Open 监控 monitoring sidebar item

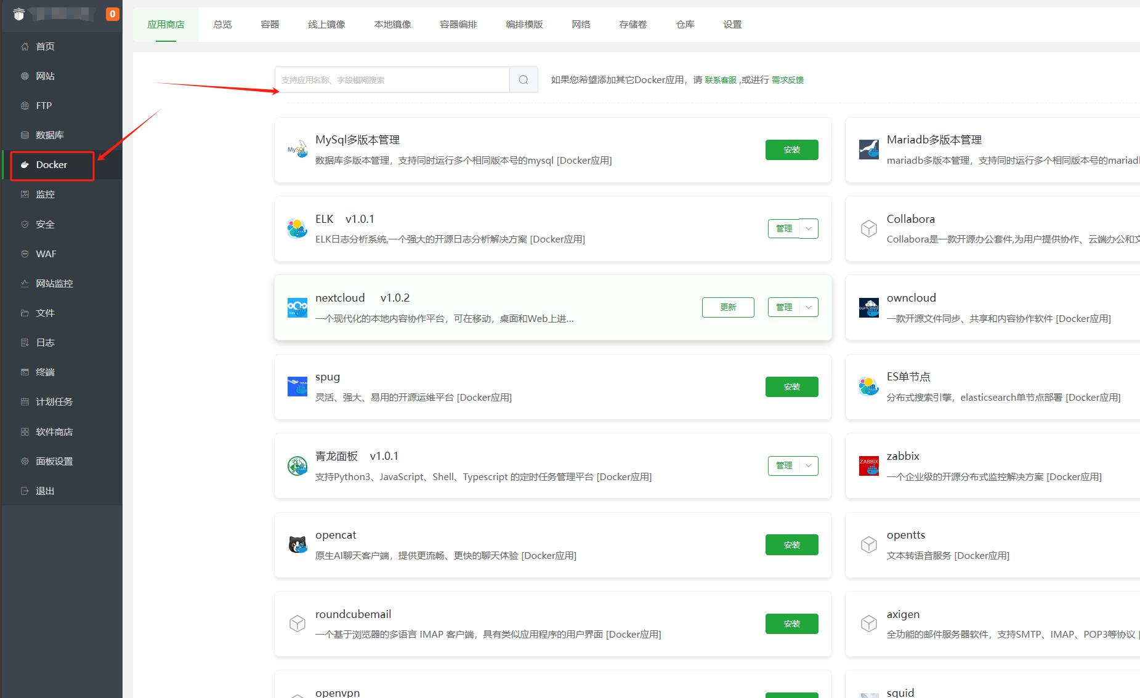[x=62, y=194]
